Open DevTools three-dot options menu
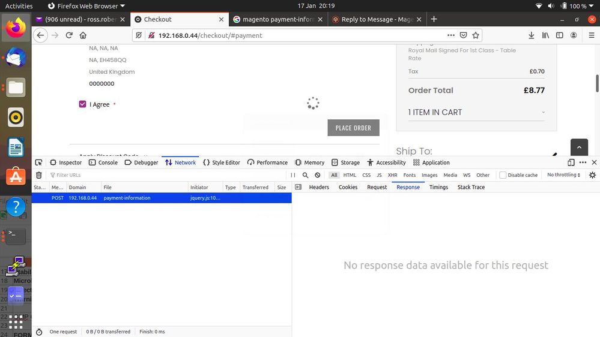 (x=583, y=163)
